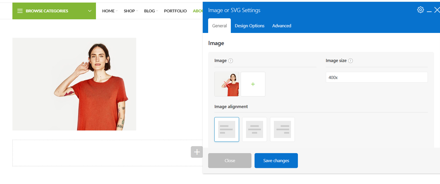Click the gray Close button

click(230, 161)
